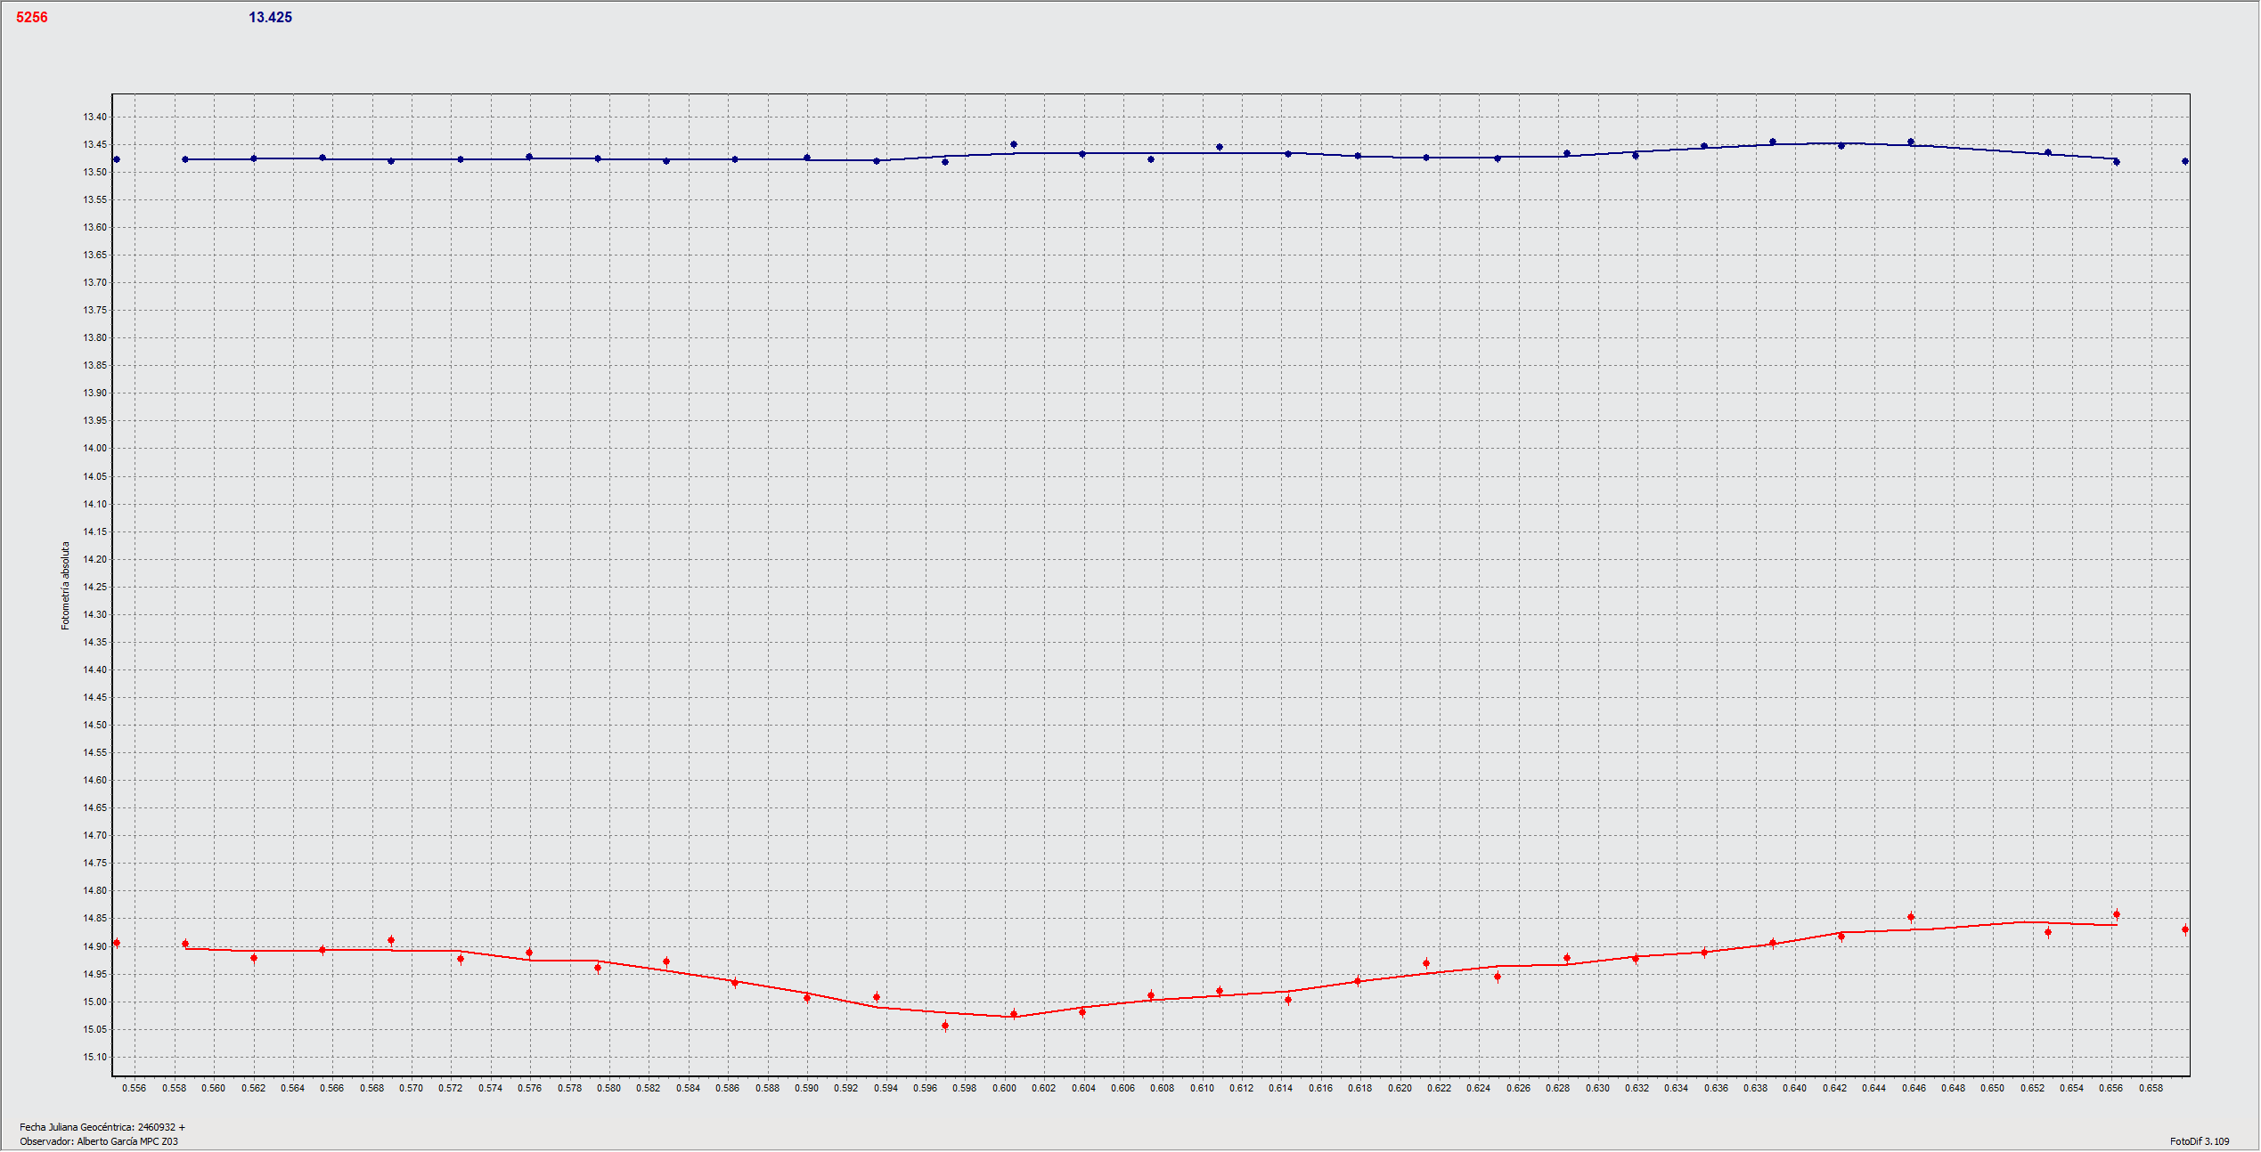
Task: Click the red 5256 label
Action: coord(32,18)
